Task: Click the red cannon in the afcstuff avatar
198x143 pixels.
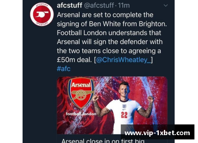Action: pyautogui.click(x=42, y=14)
